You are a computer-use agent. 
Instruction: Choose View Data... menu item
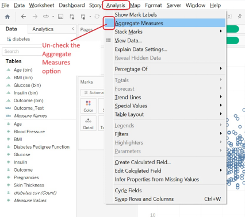click(x=166, y=41)
